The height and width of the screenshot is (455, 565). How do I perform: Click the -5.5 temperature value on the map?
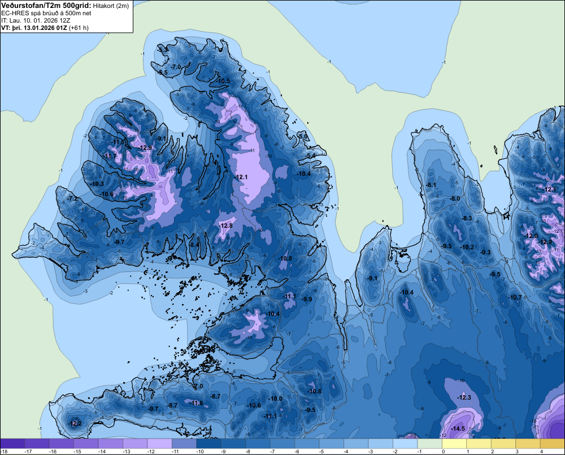[163, 72]
